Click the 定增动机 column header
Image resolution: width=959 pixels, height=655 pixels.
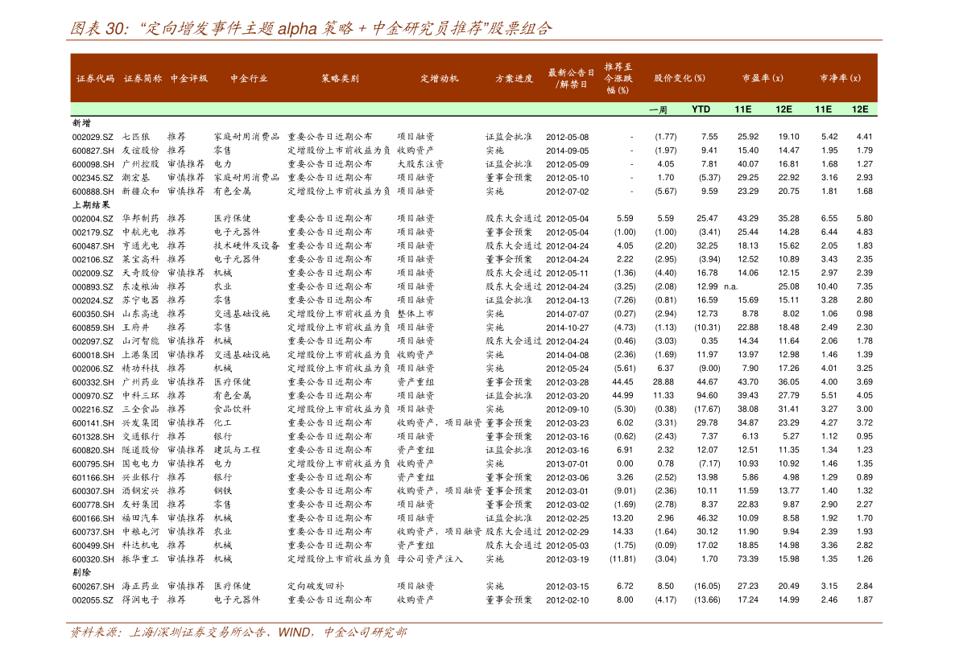tap(440, 79)
